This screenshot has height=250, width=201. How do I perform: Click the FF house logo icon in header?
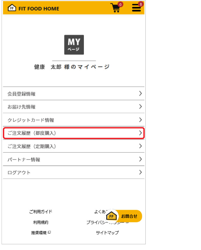pos(12,8)
